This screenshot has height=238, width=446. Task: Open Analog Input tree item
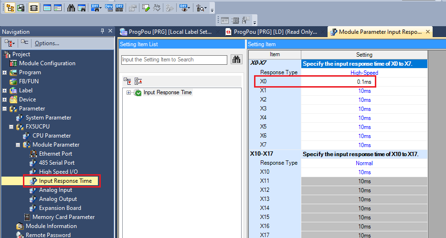(55, 190)
